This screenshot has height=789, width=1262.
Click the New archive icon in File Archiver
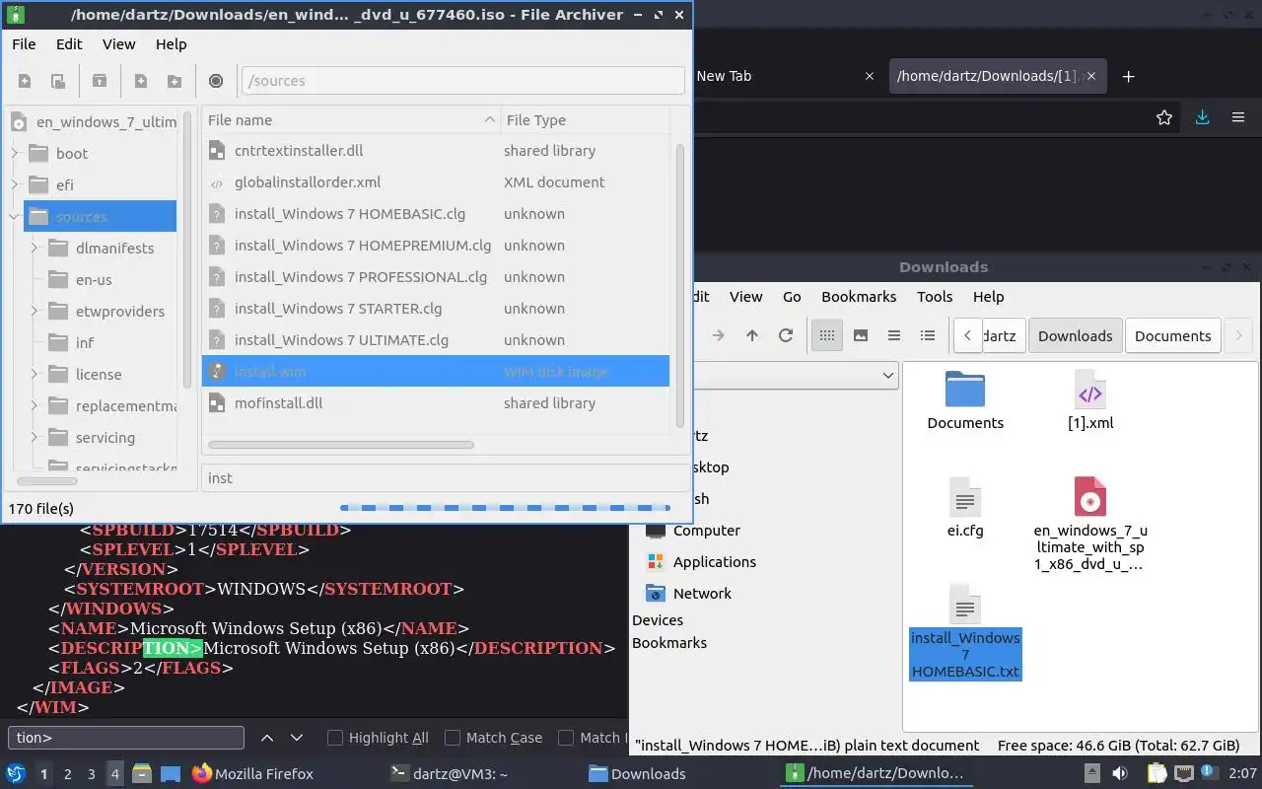[25, 81]
